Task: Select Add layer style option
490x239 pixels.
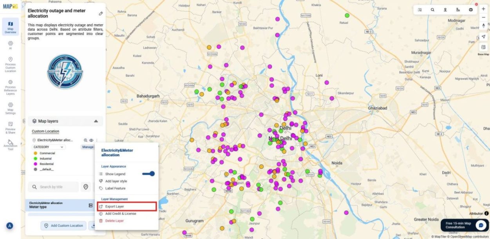Action: pyautogui.click(x=116, y=181)
